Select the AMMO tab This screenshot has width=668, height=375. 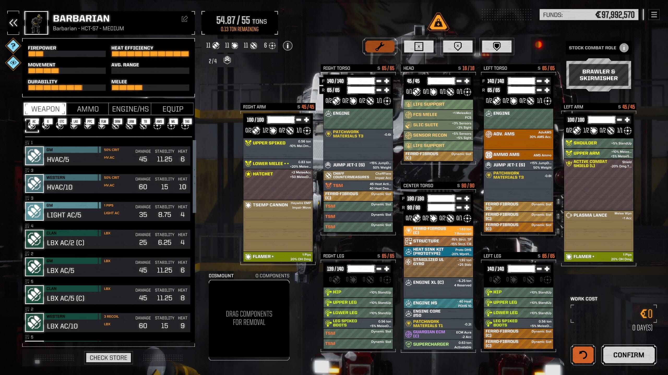(x=88, y=109)
